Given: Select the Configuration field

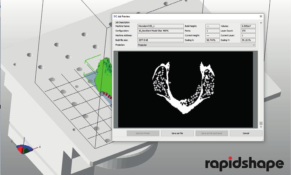Looking at the screenshot, I should (160, 31).
